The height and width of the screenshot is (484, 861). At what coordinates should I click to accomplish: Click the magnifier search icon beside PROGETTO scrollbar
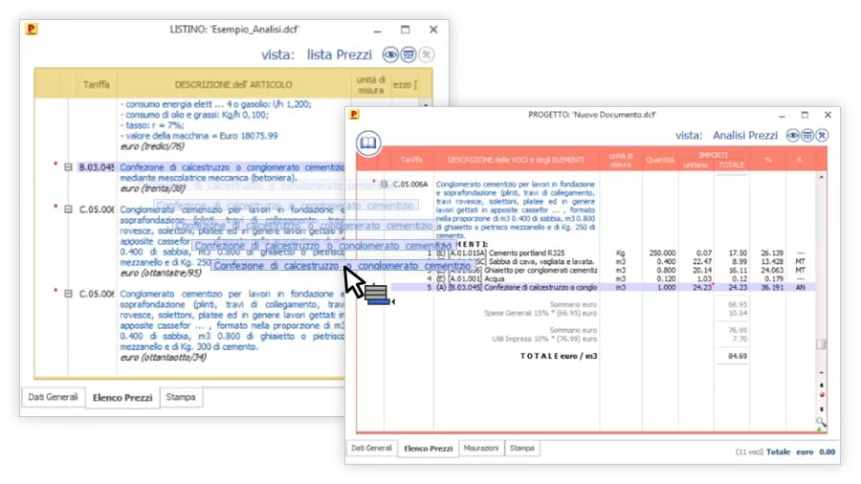click(x=821, y=421)
